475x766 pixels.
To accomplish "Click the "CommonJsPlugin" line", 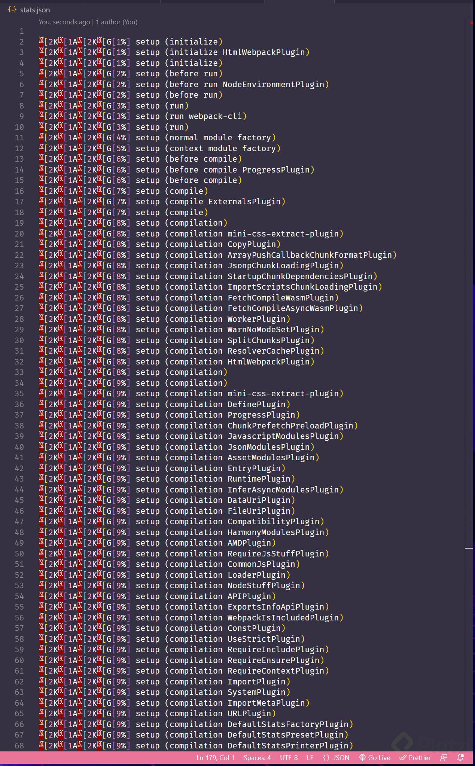I will coord(169,564).
